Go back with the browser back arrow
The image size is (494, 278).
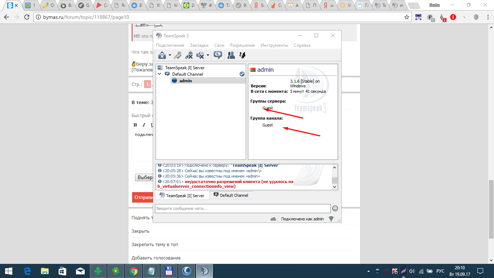click(x=6, y=17)
